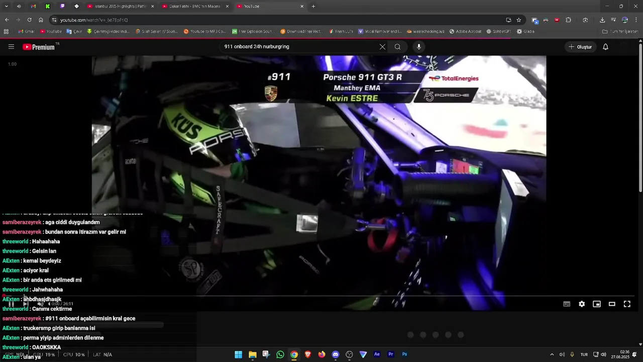Bookmark this page with the star
This screenshot has width=643, height=362.
[519, 20]
